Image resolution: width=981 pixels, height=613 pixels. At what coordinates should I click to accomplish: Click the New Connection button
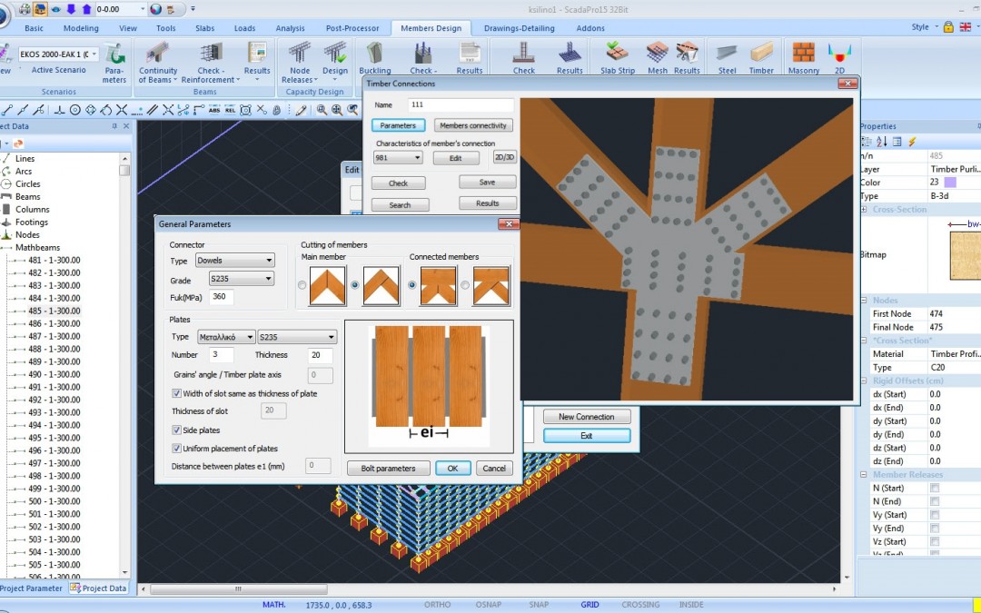pos(587,416)
